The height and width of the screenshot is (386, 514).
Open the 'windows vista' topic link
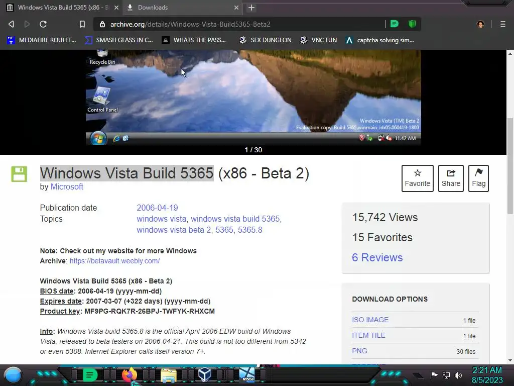161,219
